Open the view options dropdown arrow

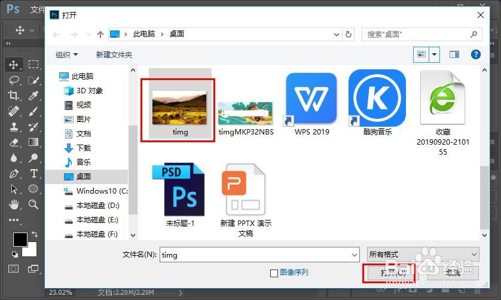tap(434, 54)
